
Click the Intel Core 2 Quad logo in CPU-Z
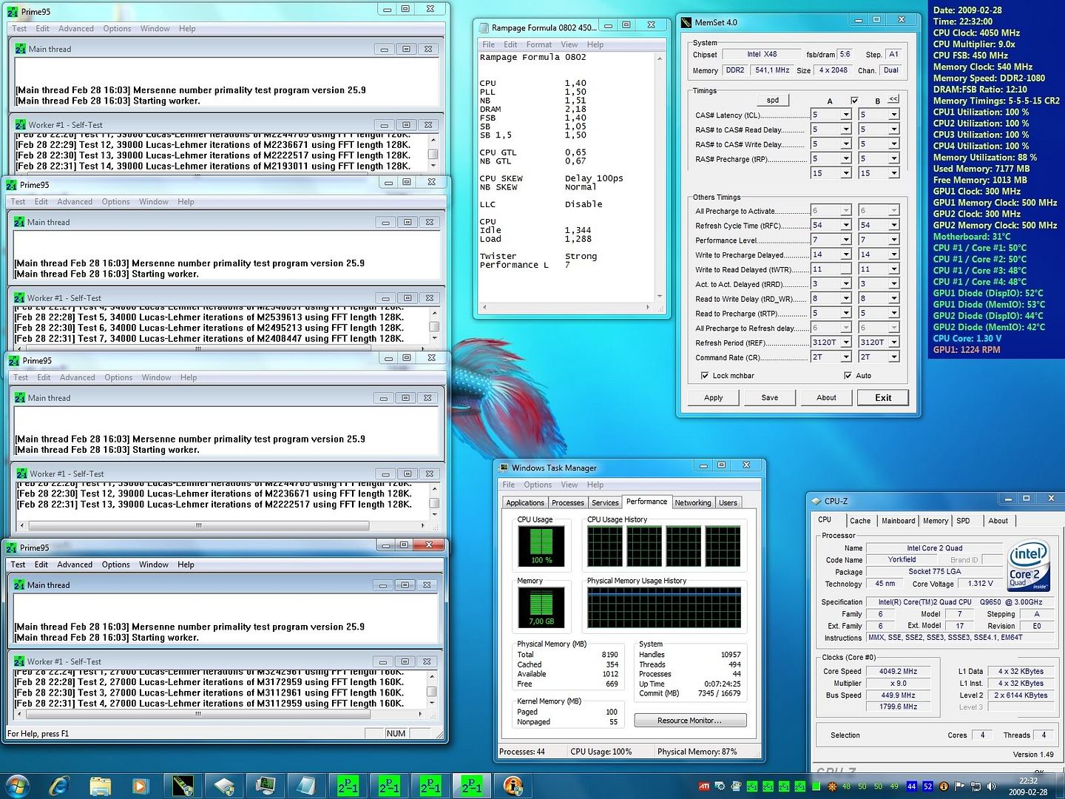[x=1029, y=566]
